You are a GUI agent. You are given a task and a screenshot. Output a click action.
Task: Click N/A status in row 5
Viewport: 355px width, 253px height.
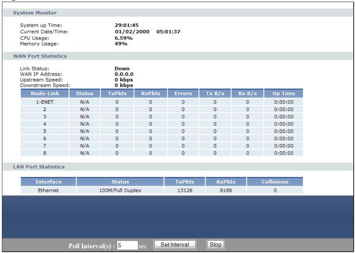pos(84,131)
